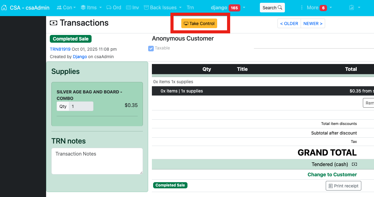Toggle the Taxable checkbox
This screenshot has height=197, width=374.
[151, 48]
